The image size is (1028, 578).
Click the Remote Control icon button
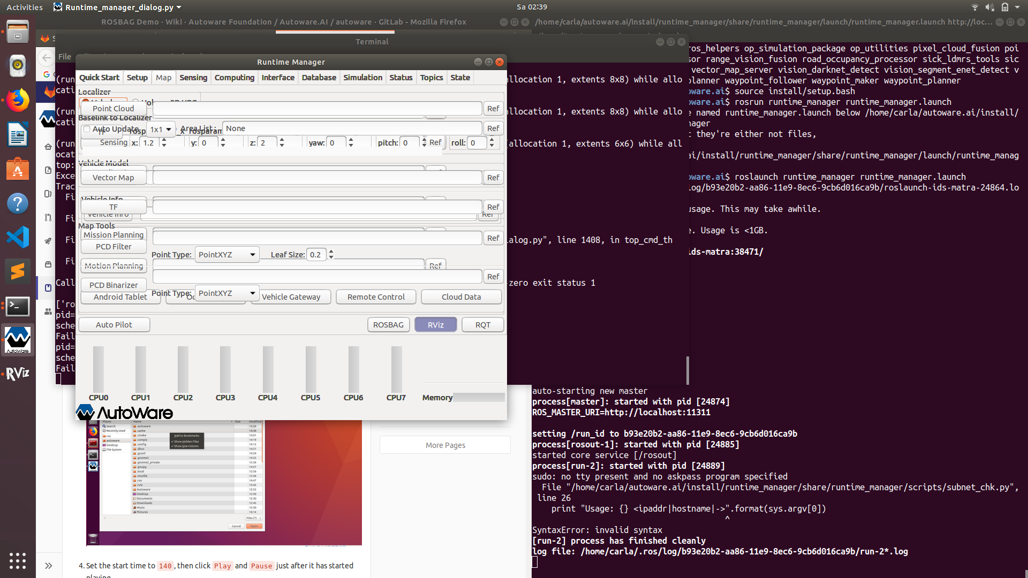[x=376, y=296]
